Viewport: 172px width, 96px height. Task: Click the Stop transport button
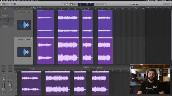point(69,4)
